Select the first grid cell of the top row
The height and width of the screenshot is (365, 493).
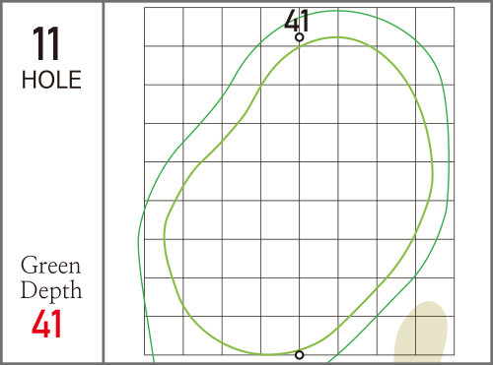click(164, 27)
